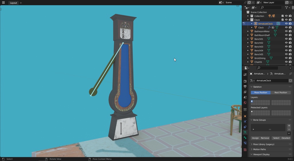Select Rest Position mode
The height and width of the screenshot is (161, 294).
(x=281, y=92)
